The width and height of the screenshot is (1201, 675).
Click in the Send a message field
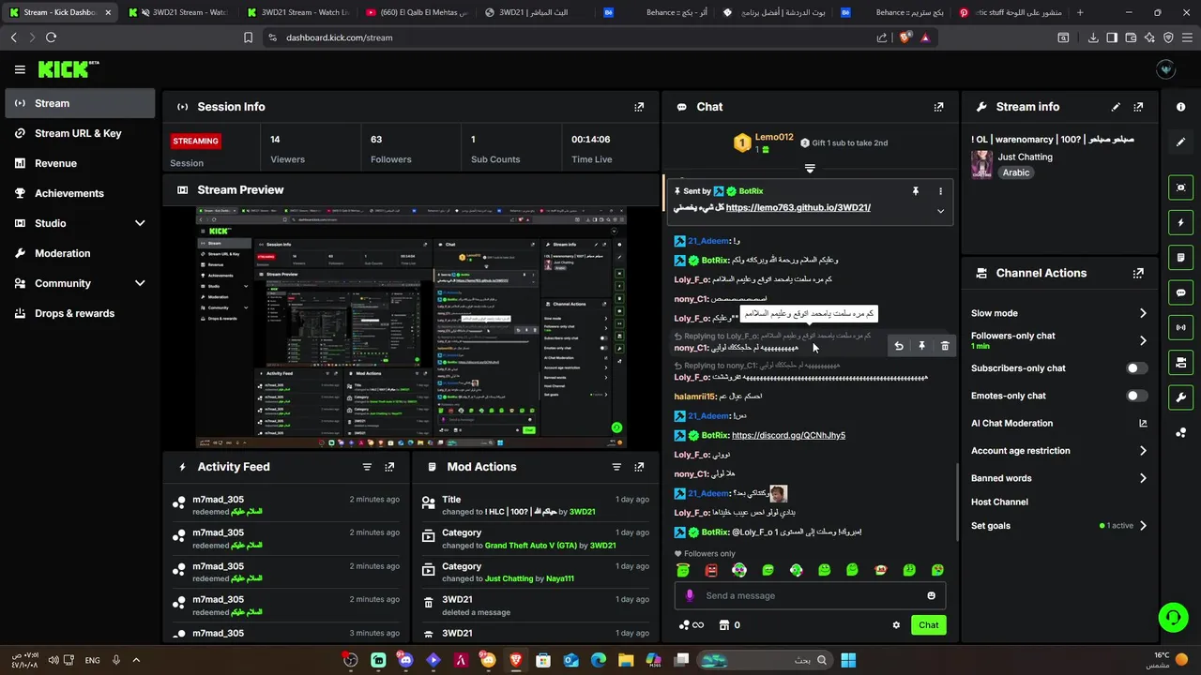pos(810,595)
